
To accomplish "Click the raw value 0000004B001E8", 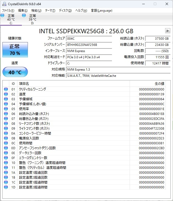I will (152, 114).
